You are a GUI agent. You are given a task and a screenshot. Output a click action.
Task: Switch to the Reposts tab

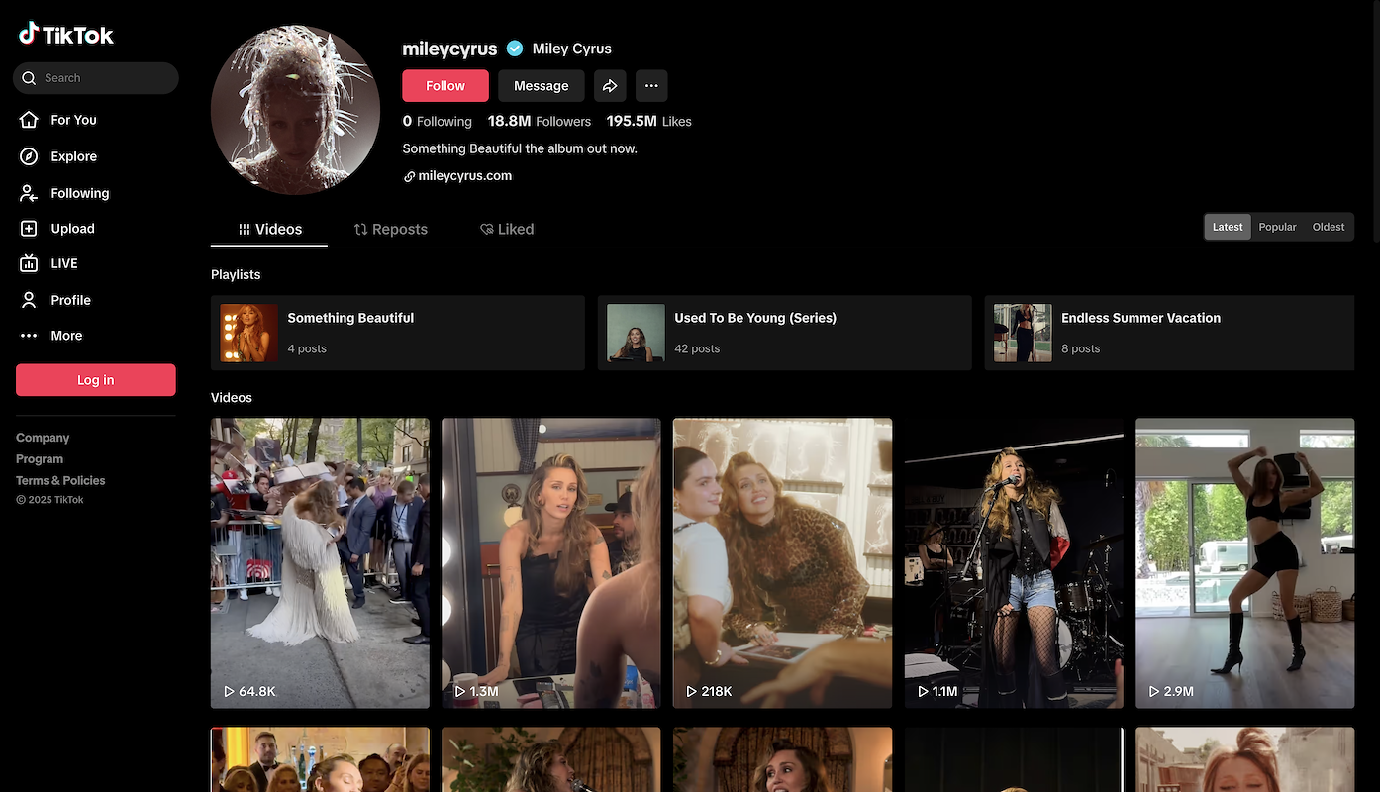coord(391,229)
